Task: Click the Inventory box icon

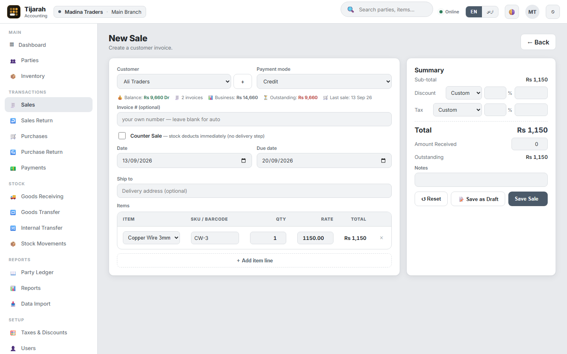Action: [x=13, y=76]
